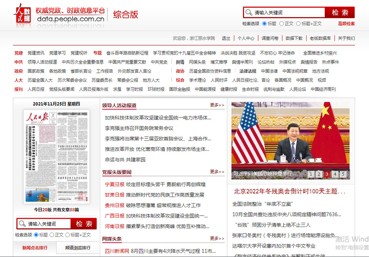Screen dimensions: 369x257
Task: Click the magnifier icon in top search box
Action: point(248,12)
